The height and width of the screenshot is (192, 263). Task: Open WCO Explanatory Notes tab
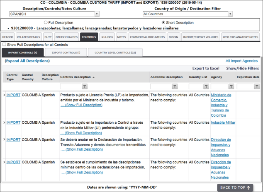[x=240, y=37]
